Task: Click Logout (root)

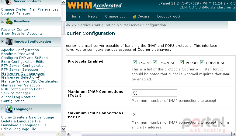Action: point(168,16)
